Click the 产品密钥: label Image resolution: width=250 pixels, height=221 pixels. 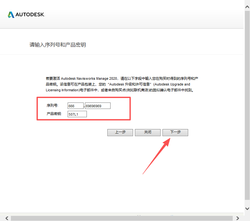point(54,114)
